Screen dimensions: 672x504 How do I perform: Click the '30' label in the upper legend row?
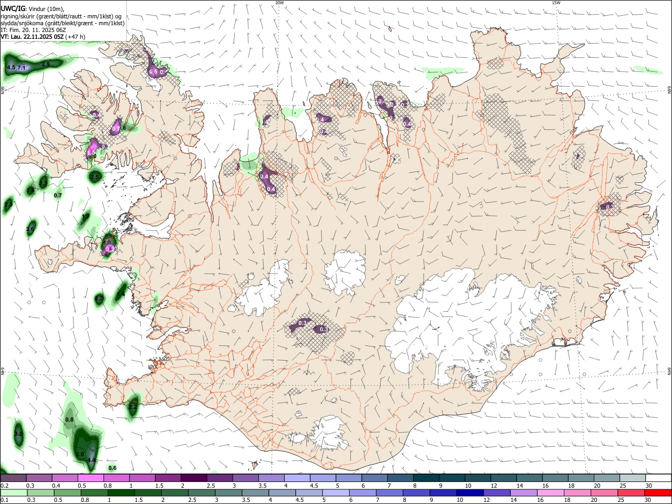[649, 486]
